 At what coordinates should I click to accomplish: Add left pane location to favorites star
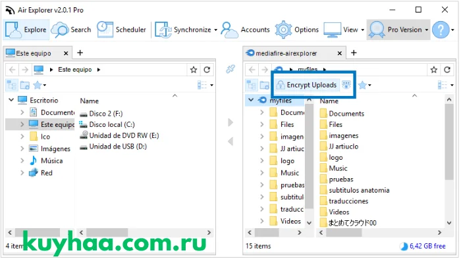(x=194, y=70)
